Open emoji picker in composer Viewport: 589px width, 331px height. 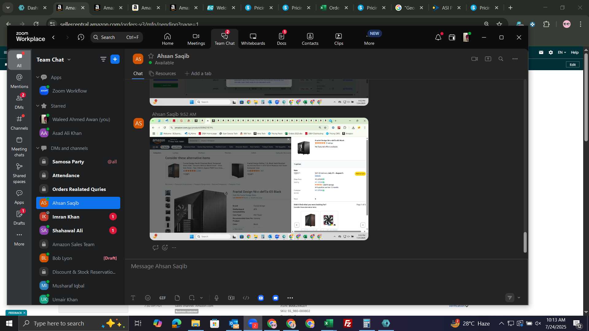pyautogui.click(x=148, y=298)
